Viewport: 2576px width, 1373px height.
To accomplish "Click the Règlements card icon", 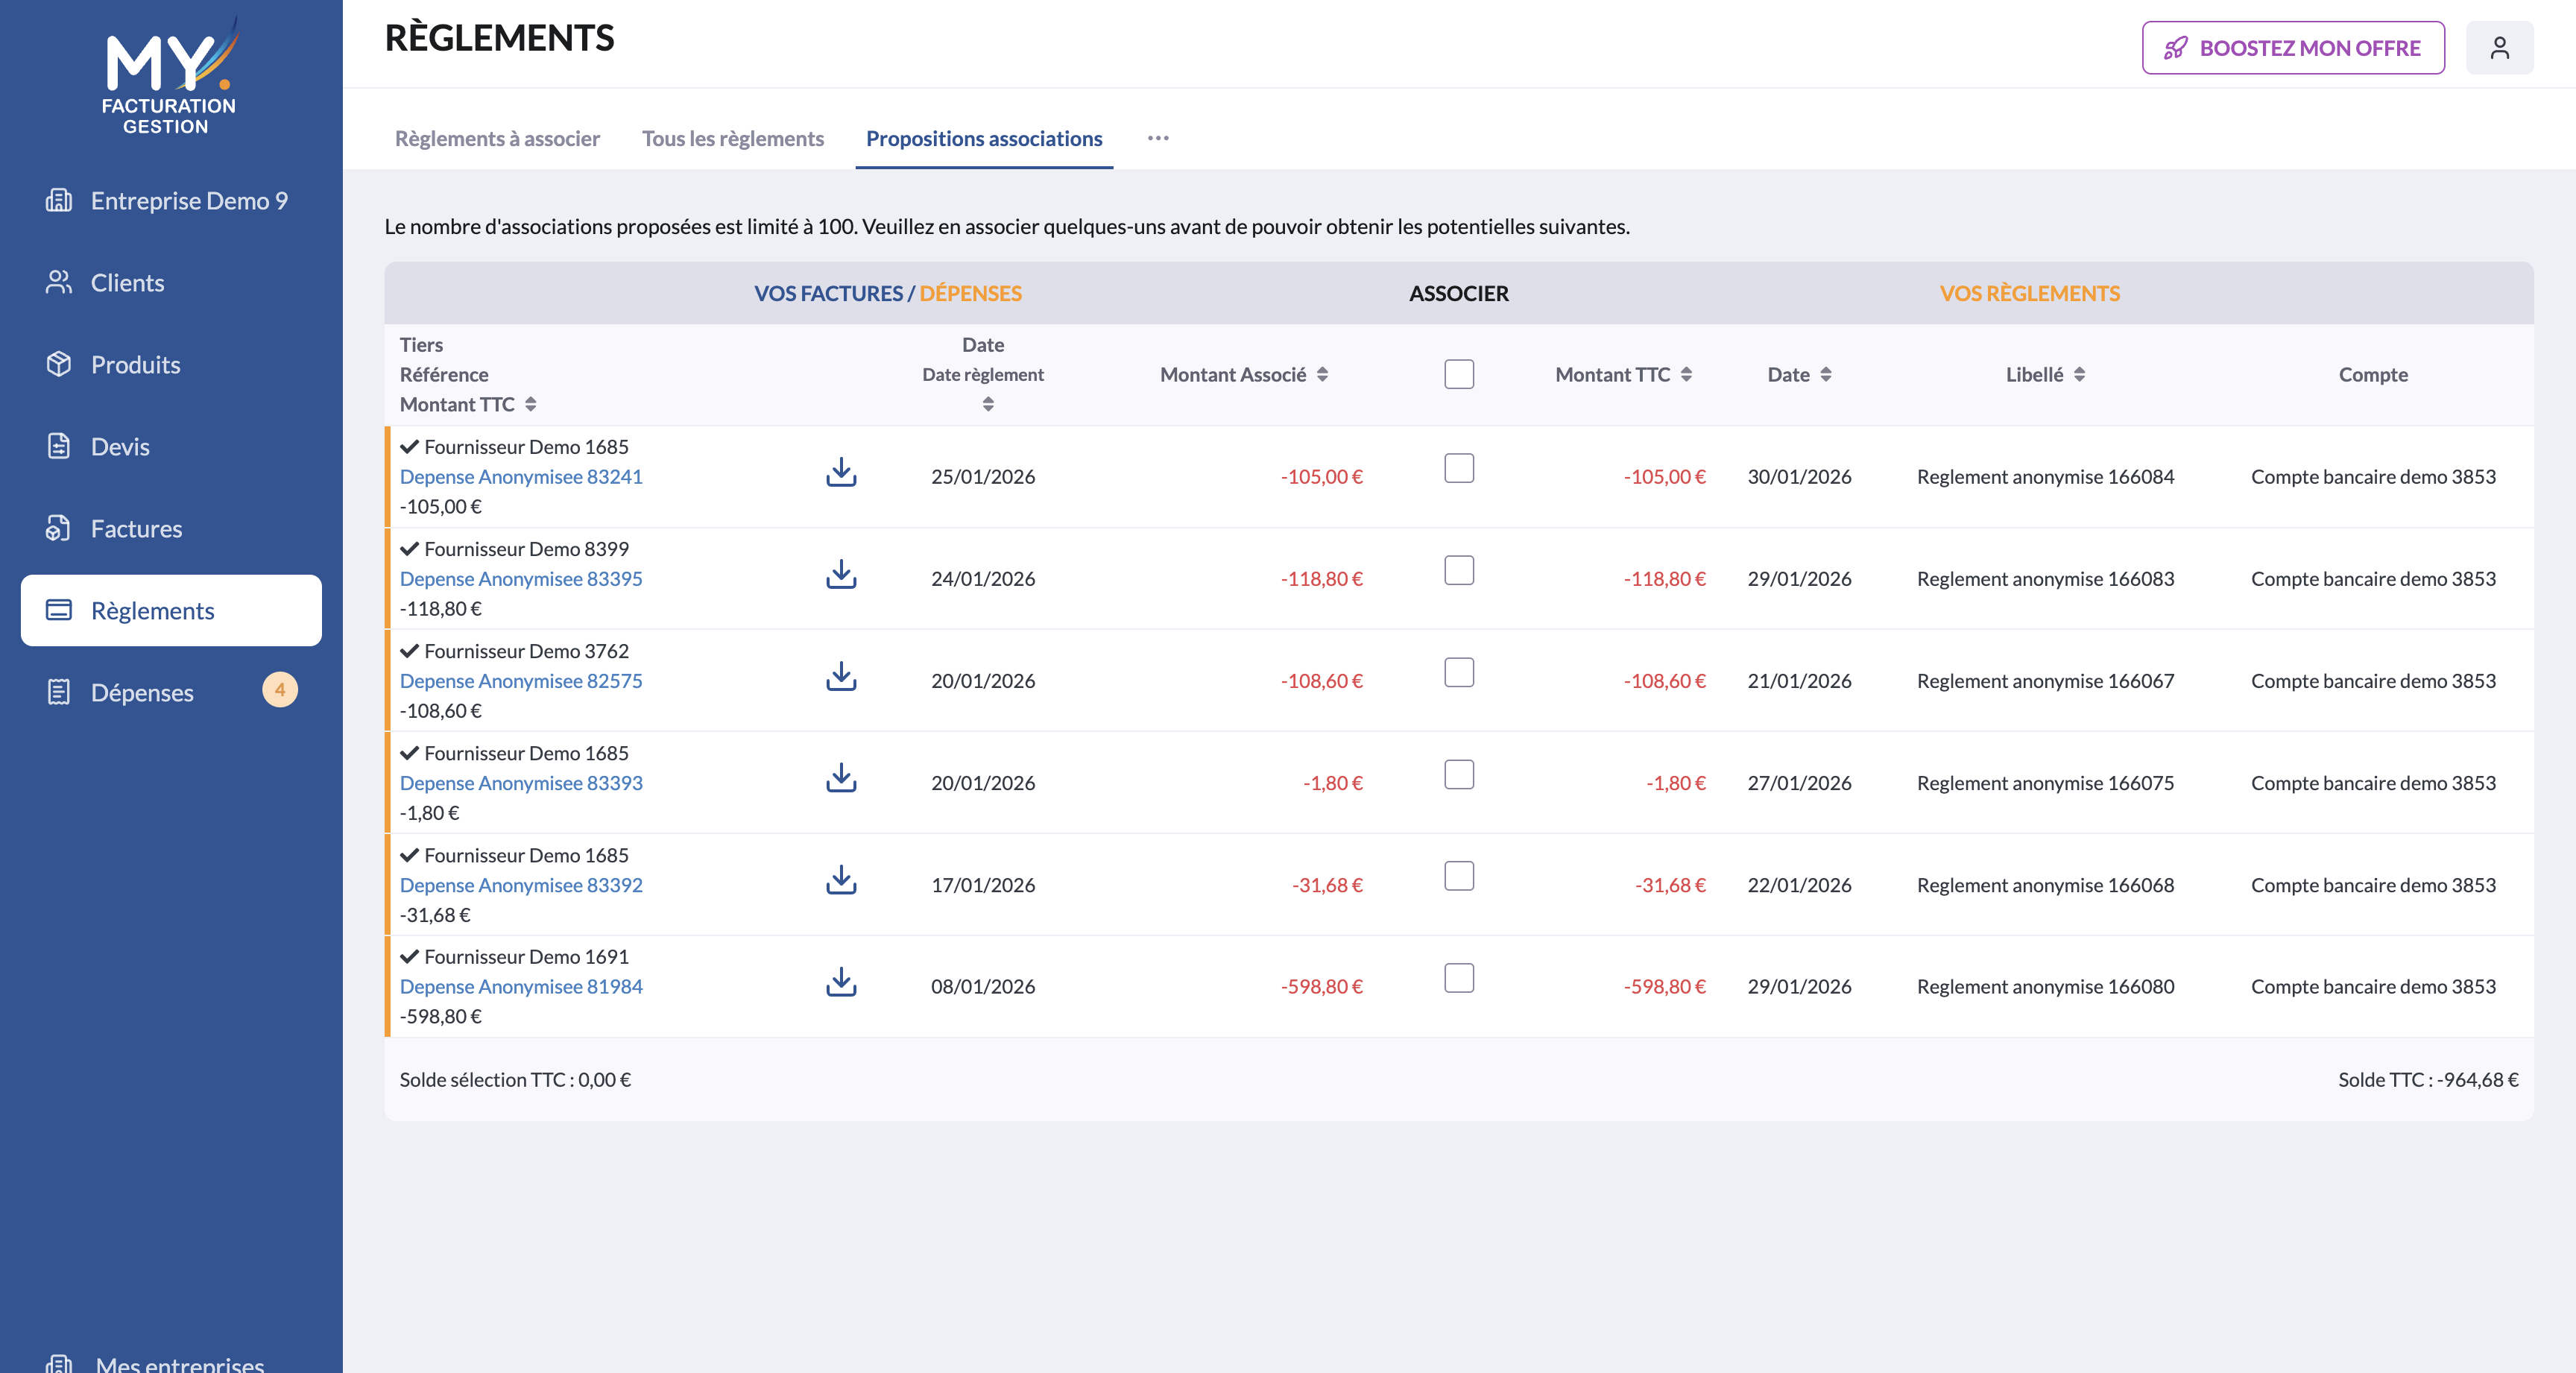I will [x=59, y=610].
